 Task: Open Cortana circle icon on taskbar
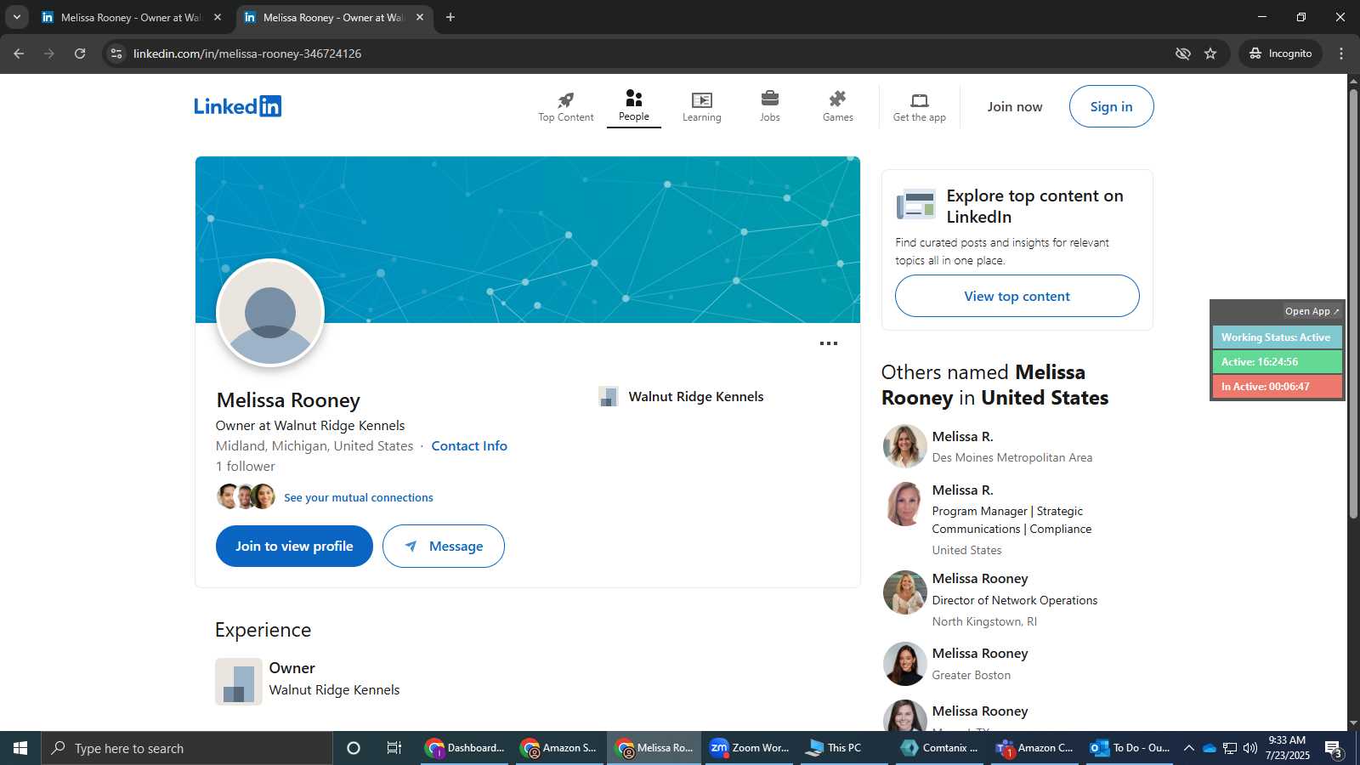click(x=354, y=748)
